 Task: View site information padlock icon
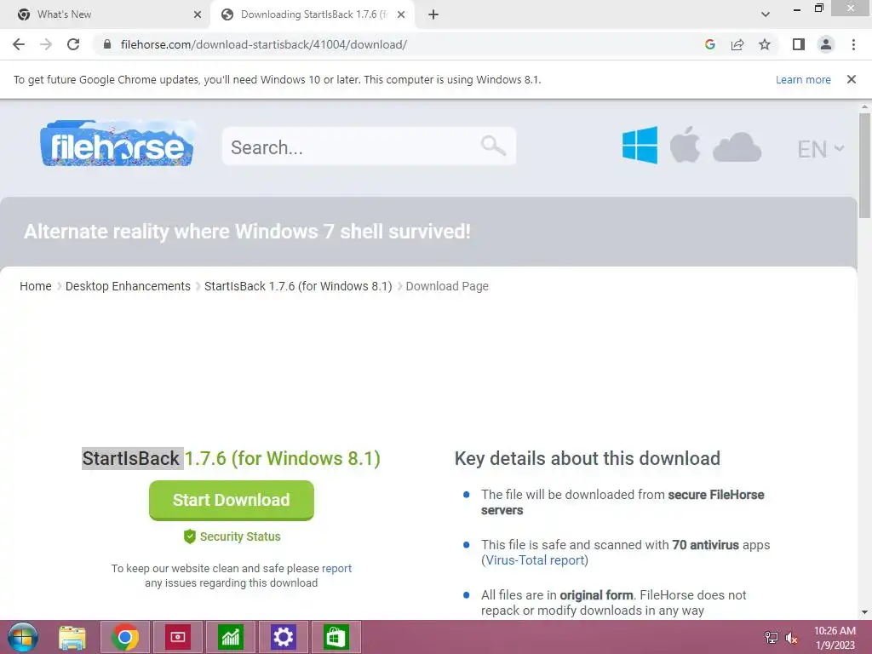point(107,44)
